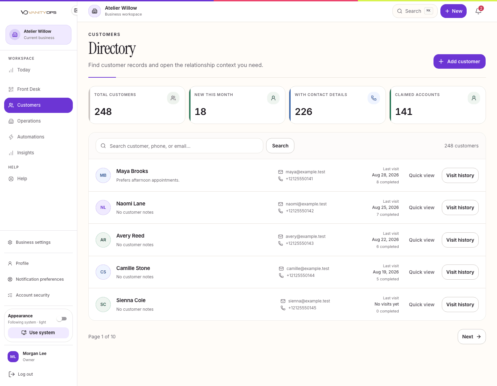Click the Use system appearance button
This screenshot has height=386, width=497.
[38, 332]
